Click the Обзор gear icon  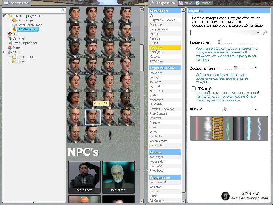tap(10, 52)
